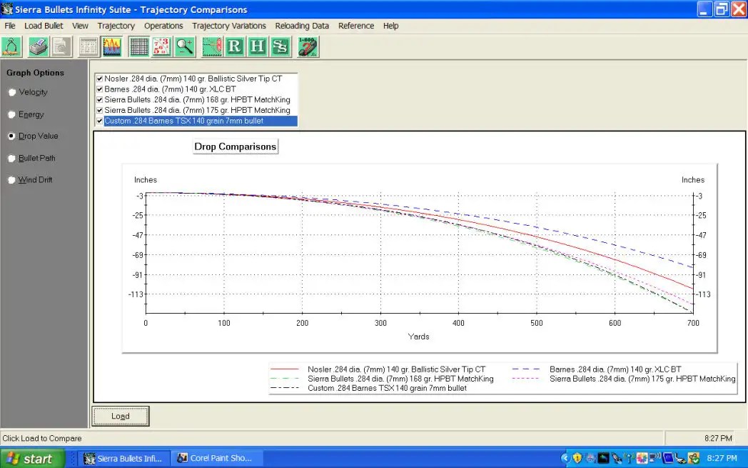The width and height of the screenshot is (748, 468).
Task: Click the magnifying glass zoom toolbar icon
Action: coord(185,47)
